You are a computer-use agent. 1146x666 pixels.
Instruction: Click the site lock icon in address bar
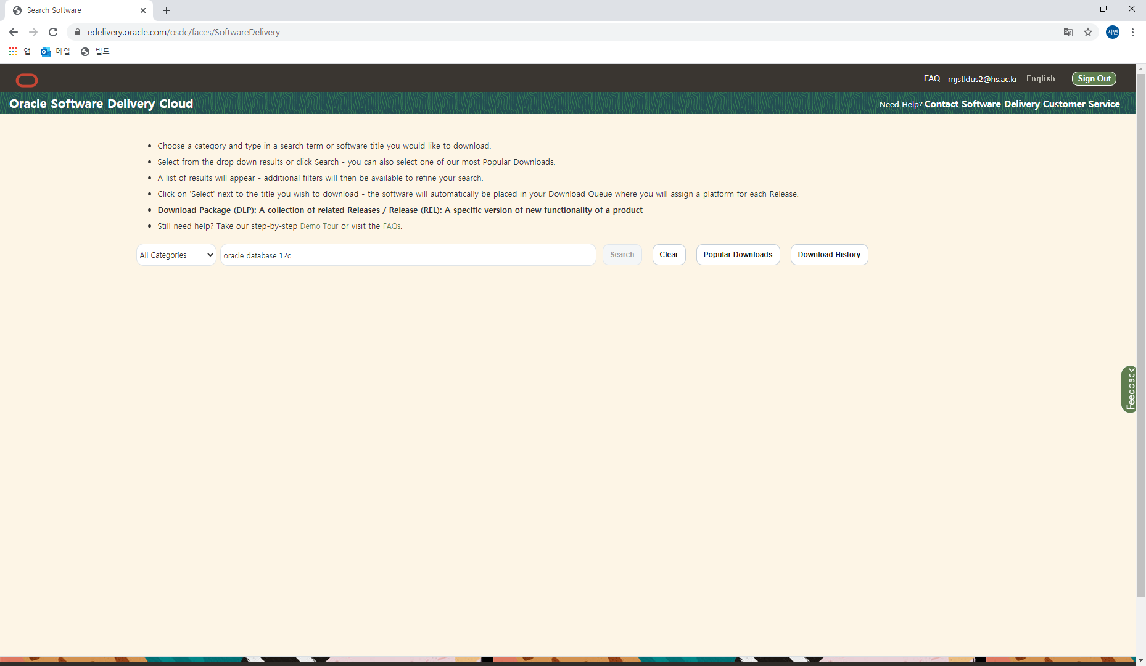pos(78,32)
